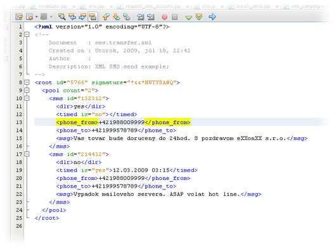Image resolution: width=334 pixels, height=249 pixels.
Task: Start macro recording with red circle
Action: (x=164, y=16)
